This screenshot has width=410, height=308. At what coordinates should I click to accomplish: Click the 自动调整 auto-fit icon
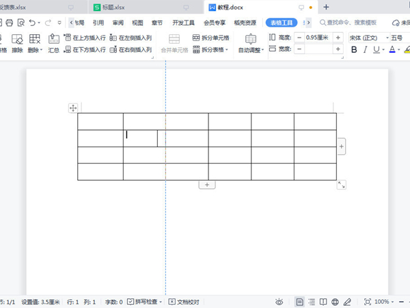(x=251, y=40)
